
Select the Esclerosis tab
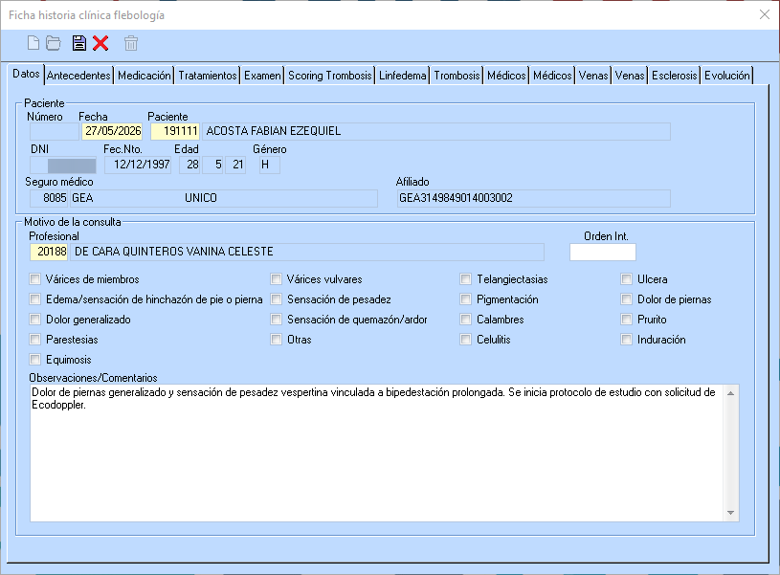pyautogui.click(x=674, y=76)
